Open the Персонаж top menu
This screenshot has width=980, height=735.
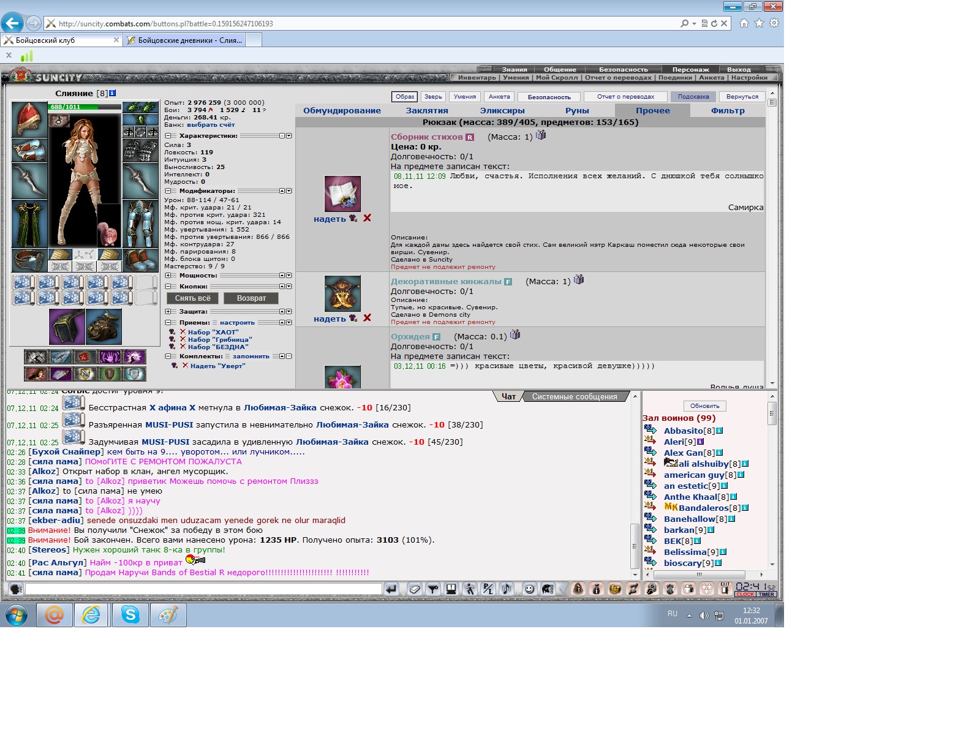coord(690,69)
